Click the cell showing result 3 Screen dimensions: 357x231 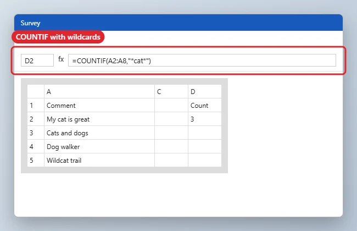pos(205,119)
